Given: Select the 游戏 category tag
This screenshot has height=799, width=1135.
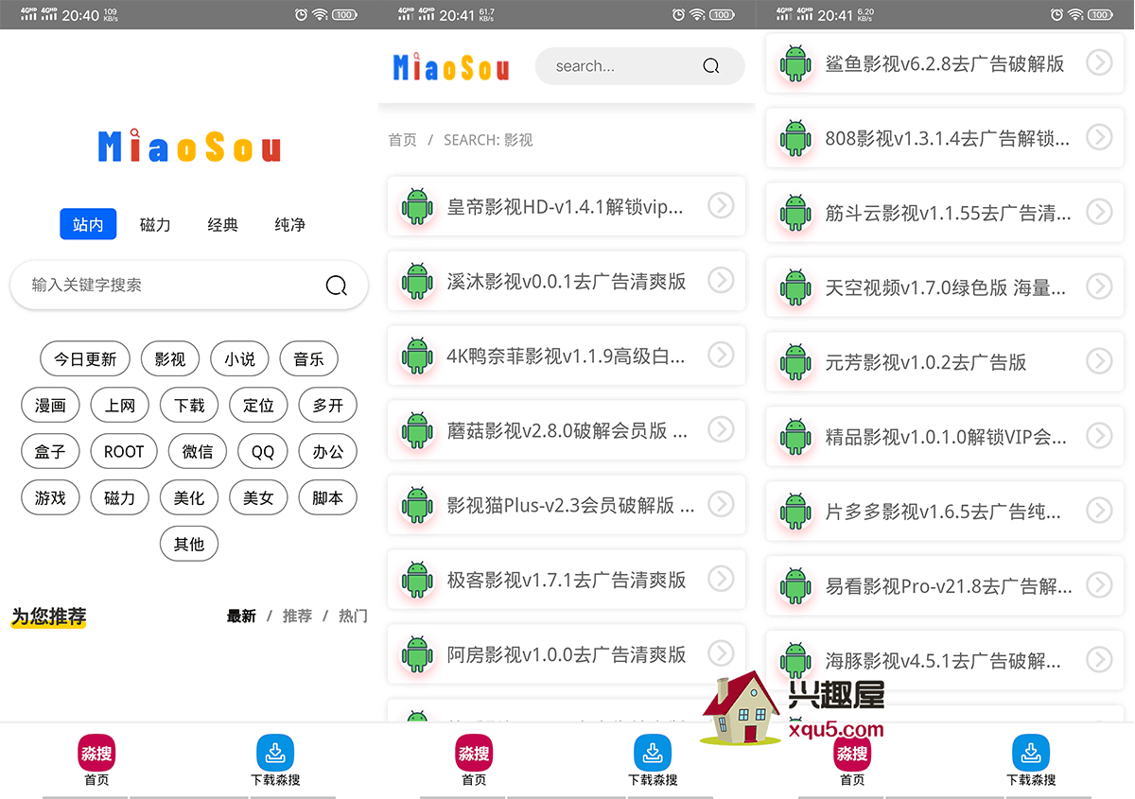Looking at the screenshot, I should click(x=50, y=498).
